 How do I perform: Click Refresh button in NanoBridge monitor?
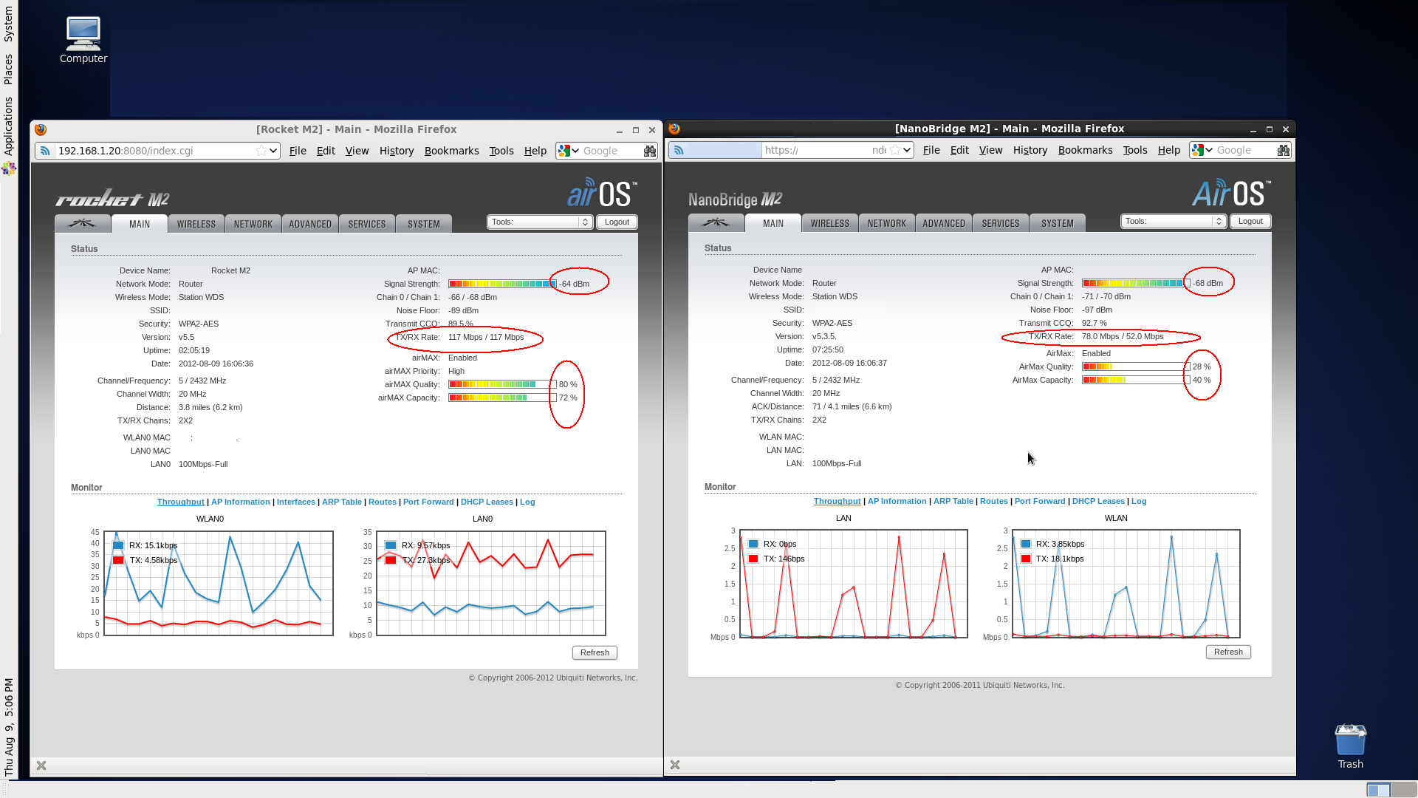coord(1228,652)
